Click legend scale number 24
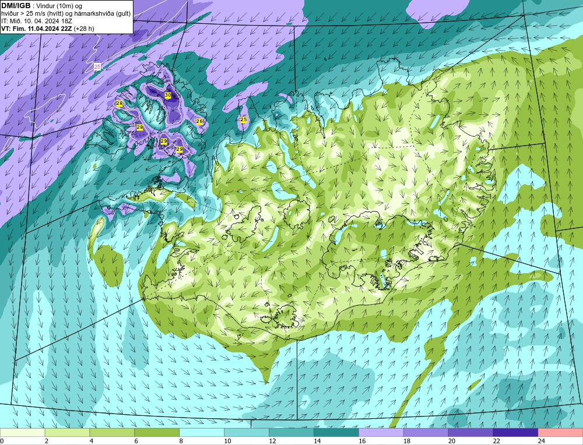Image resolution: width=583 pixels, height=445 pixels. [x=542, y=441]
